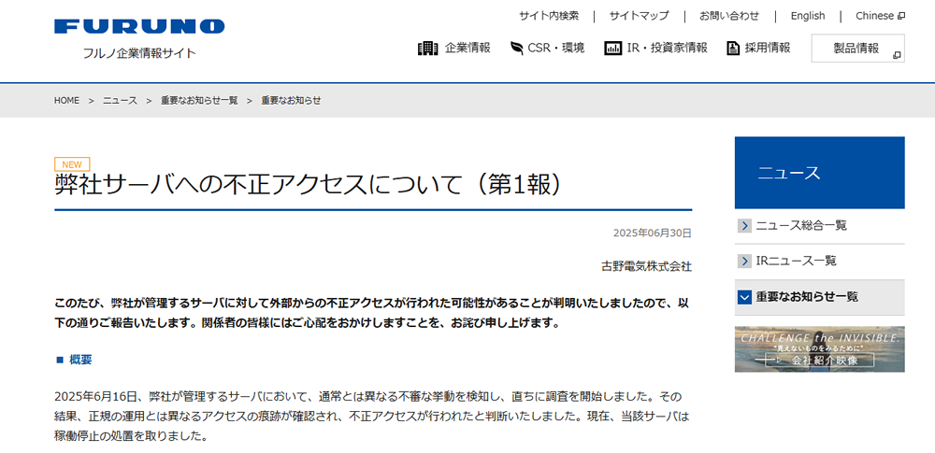Open the 会社紹介映像 banner
The image size is (935, 453).
819,349
